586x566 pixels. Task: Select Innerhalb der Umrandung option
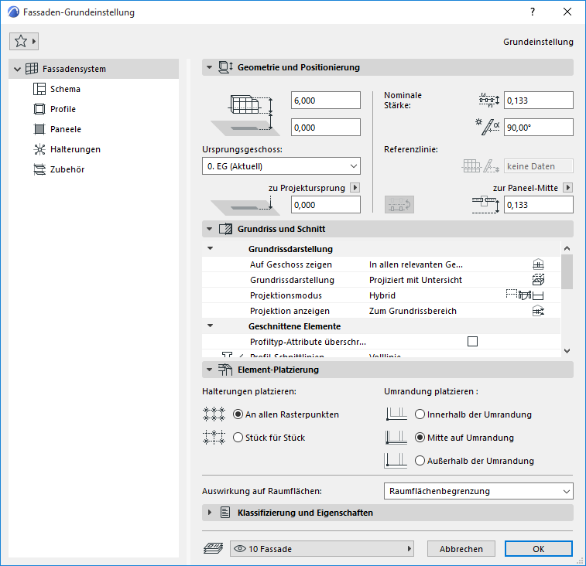[420, 414]
